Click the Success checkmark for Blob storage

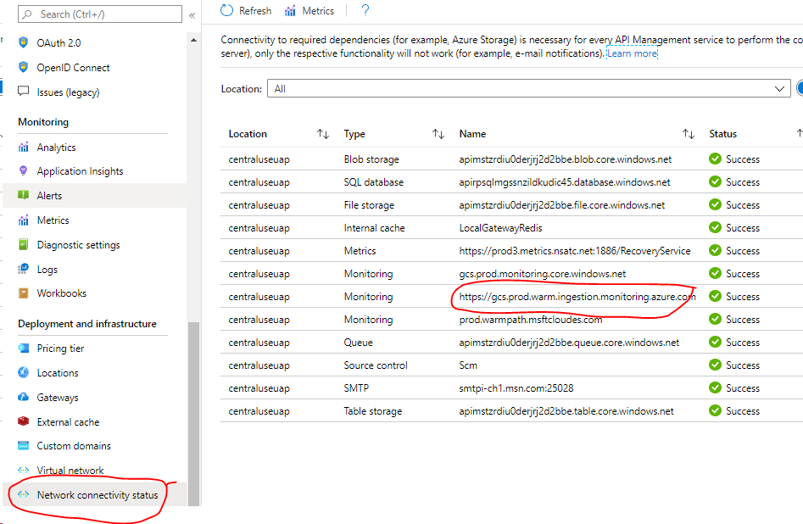[x=715, y=159]
